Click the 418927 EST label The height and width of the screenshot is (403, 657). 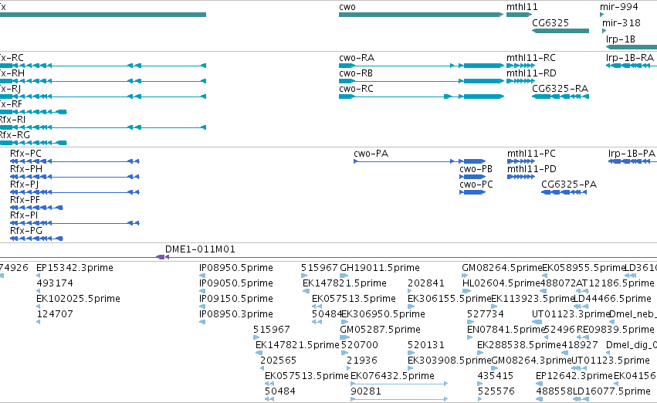click(x=580, y=345)
